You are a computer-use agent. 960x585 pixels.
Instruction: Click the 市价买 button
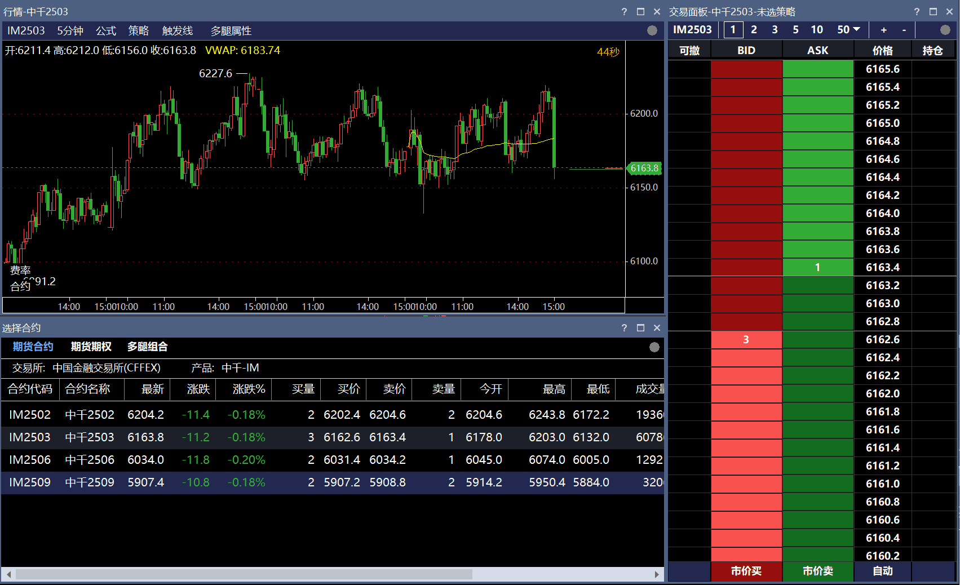pos(746,571)
